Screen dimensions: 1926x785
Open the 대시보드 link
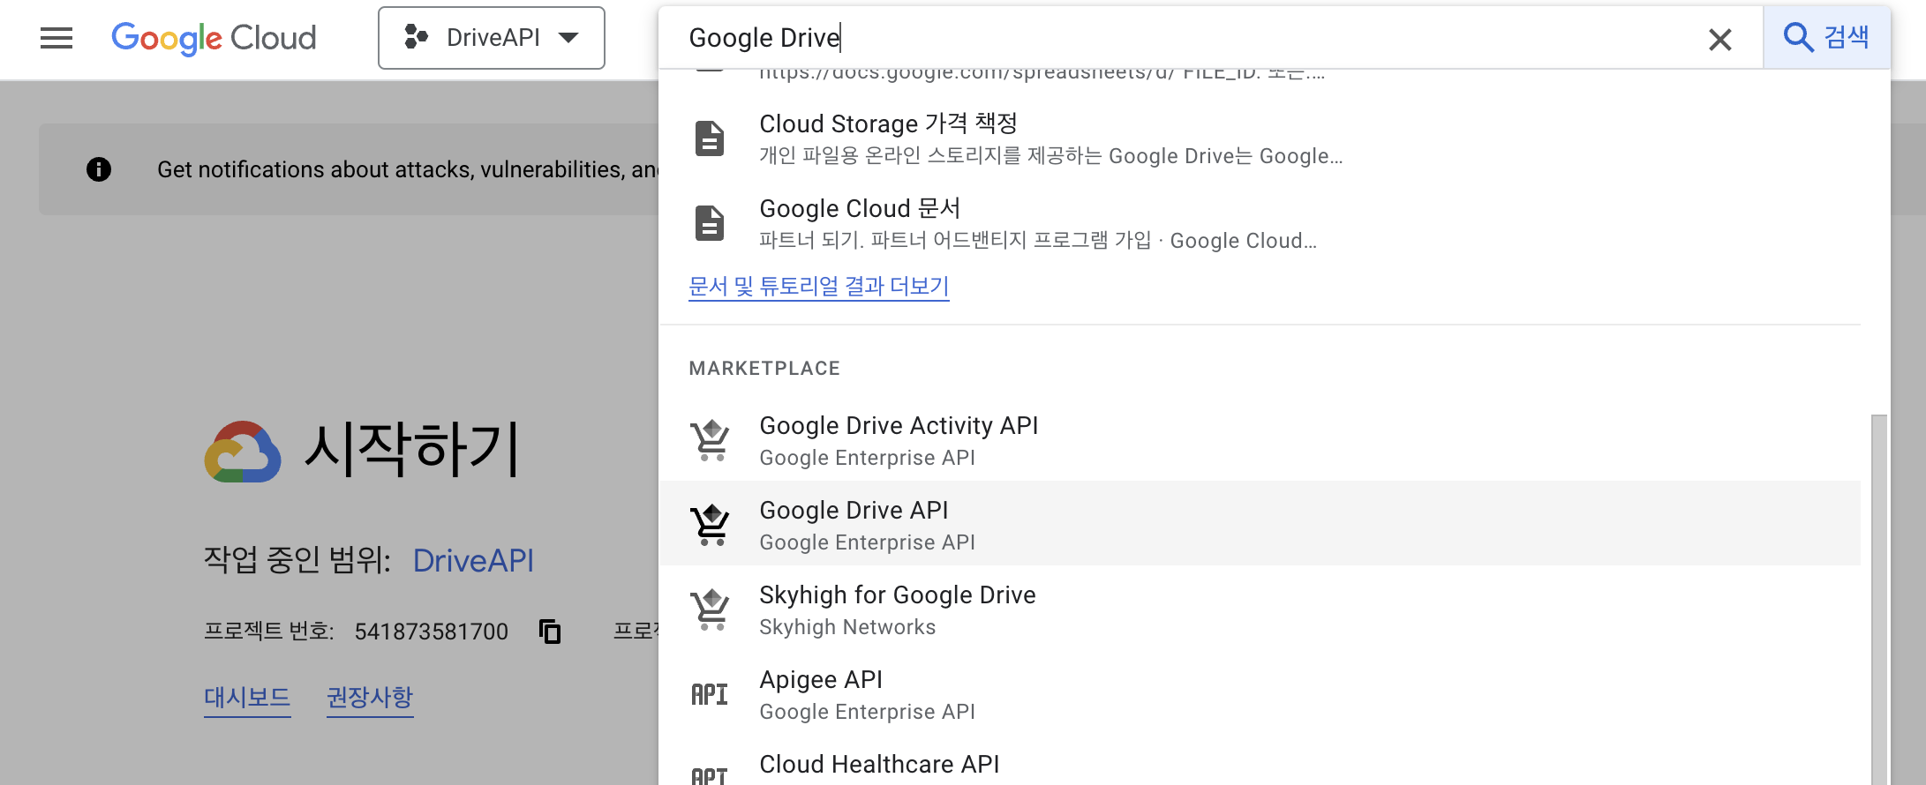(247, 698)
